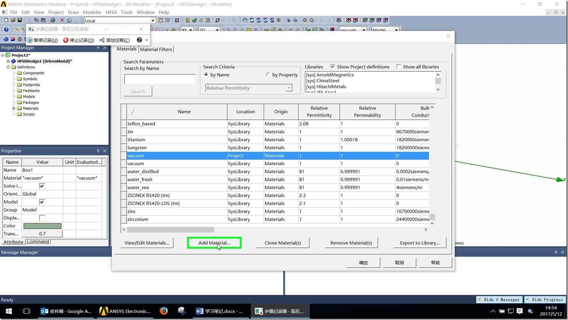
Task: Open Steps Recorder help dropdown arrow
Action: pos(146,40)
